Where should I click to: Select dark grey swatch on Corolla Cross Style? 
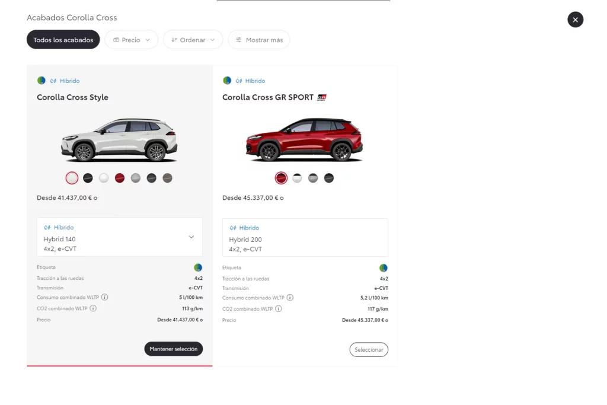[x=151, y=178]
